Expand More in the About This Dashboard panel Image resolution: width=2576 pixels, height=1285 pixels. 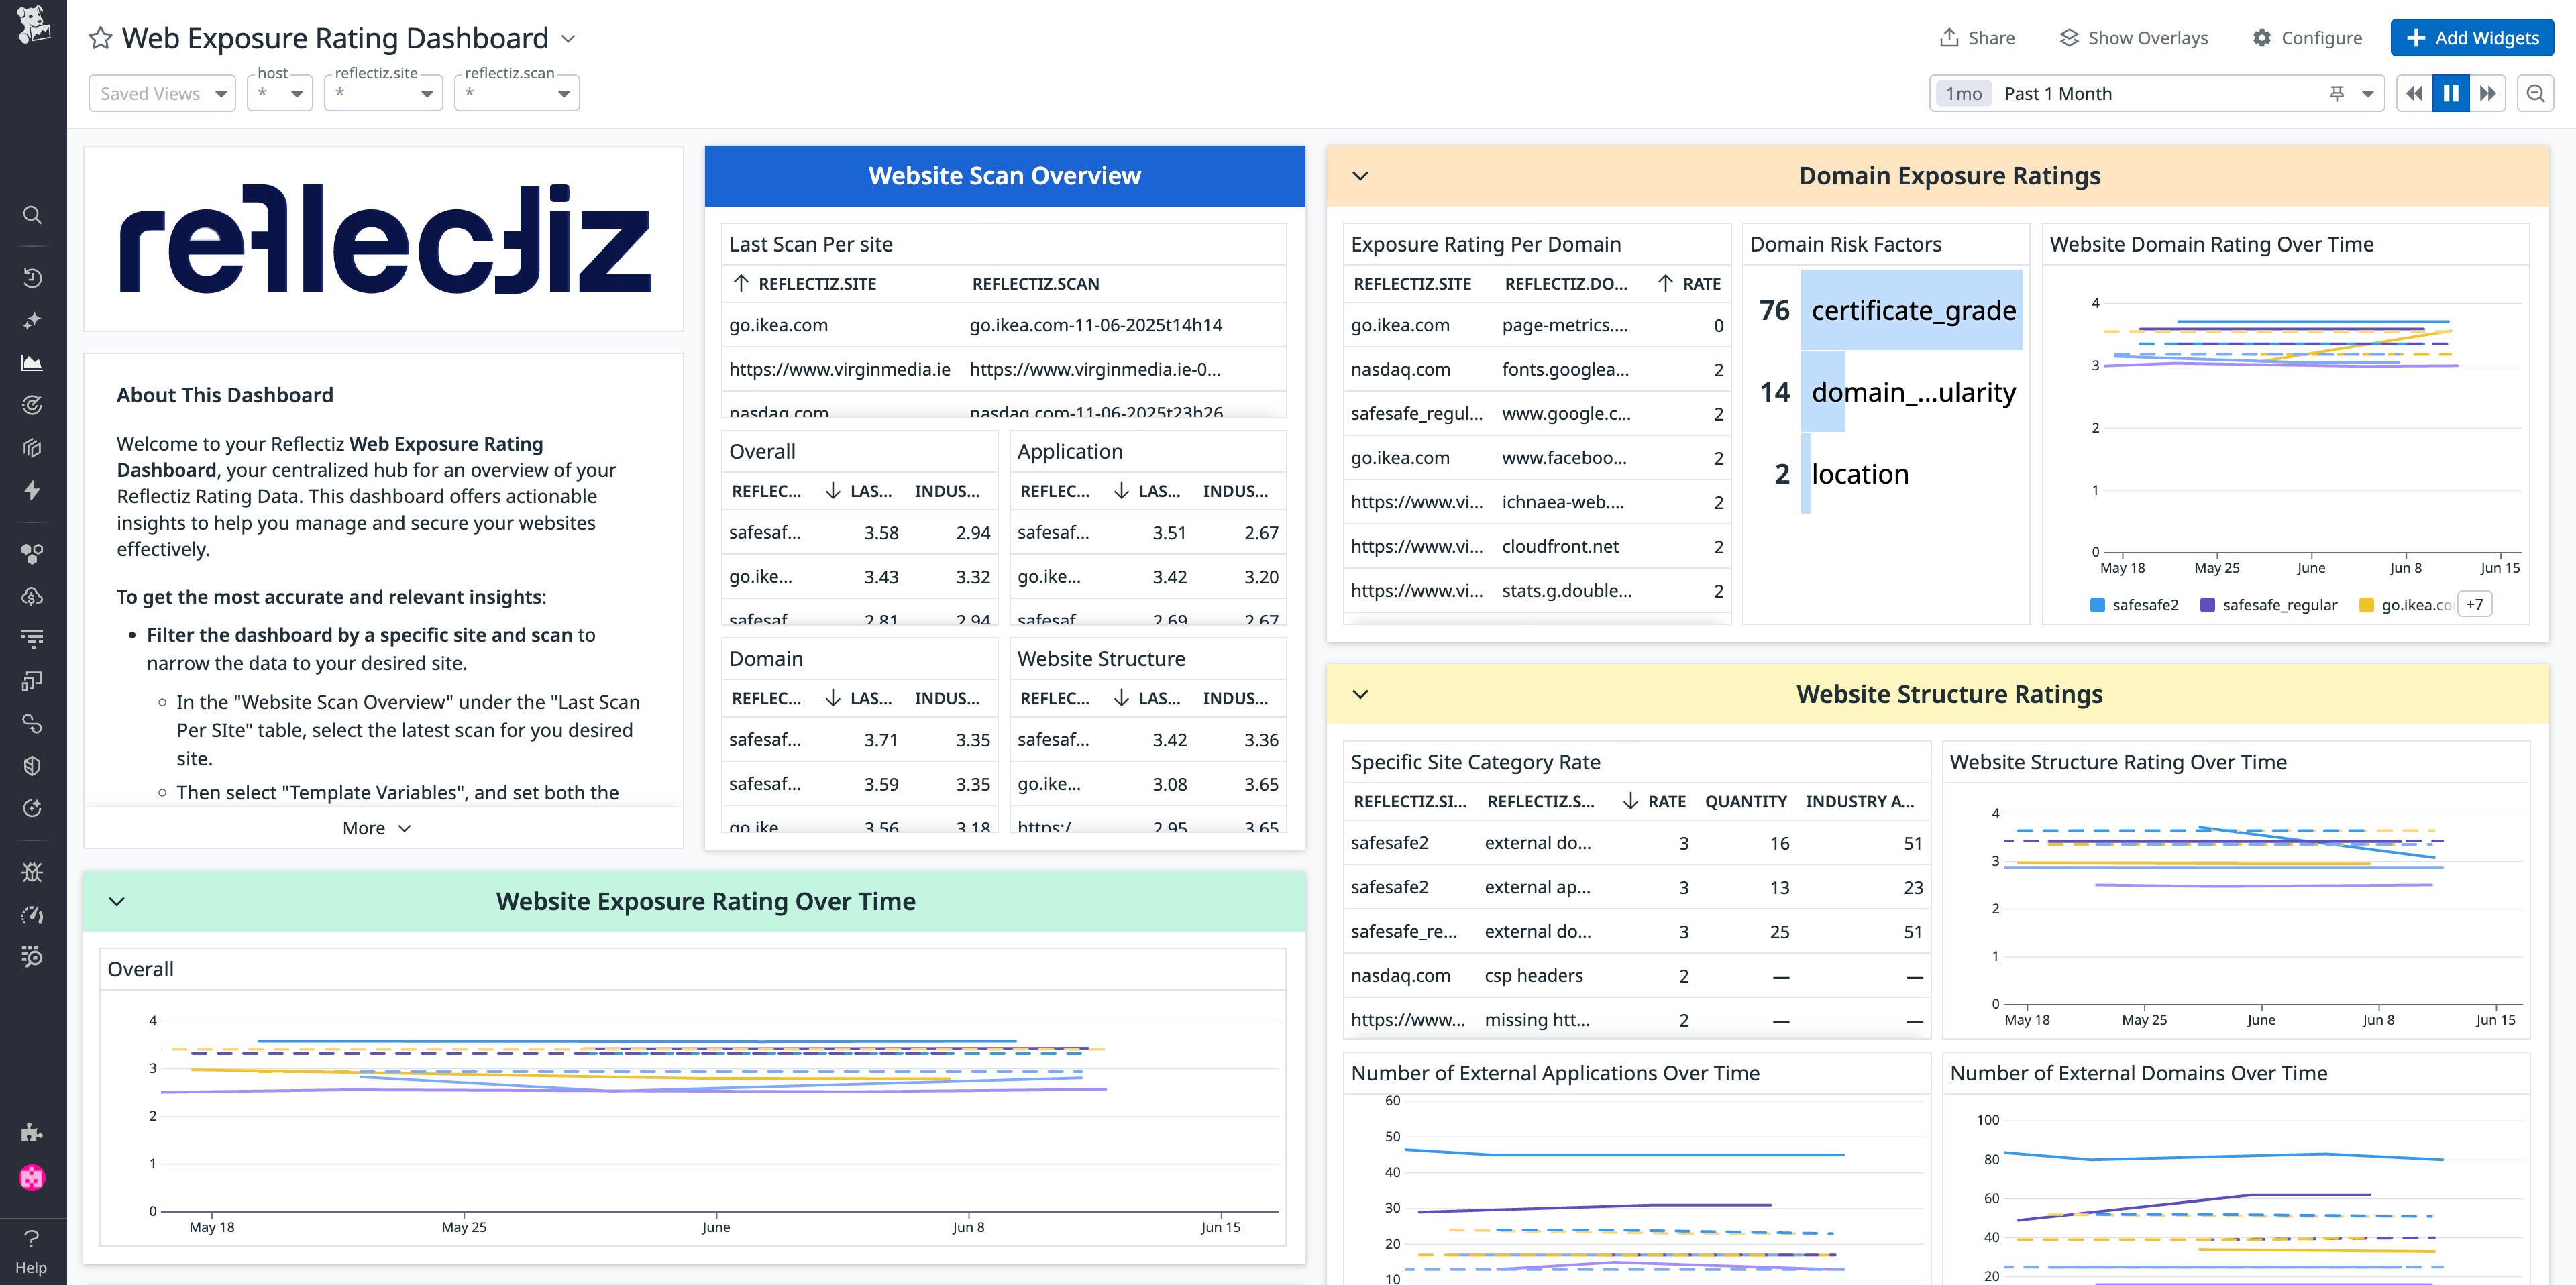coord(377,828)
